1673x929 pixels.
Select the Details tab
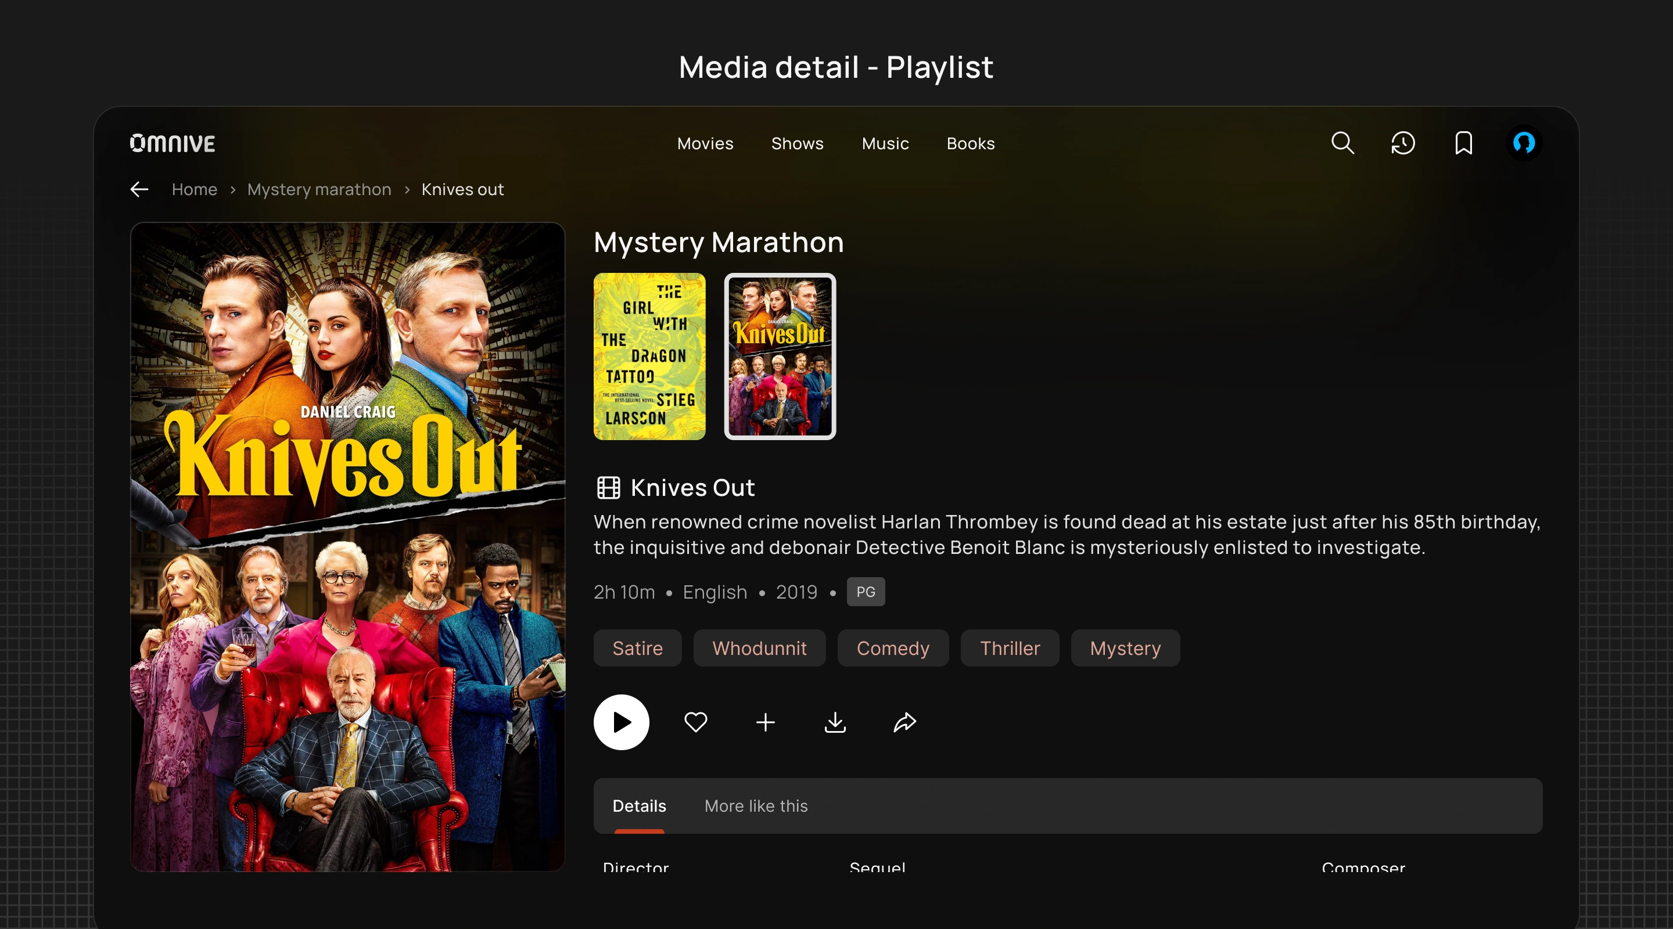coord(639,806)
